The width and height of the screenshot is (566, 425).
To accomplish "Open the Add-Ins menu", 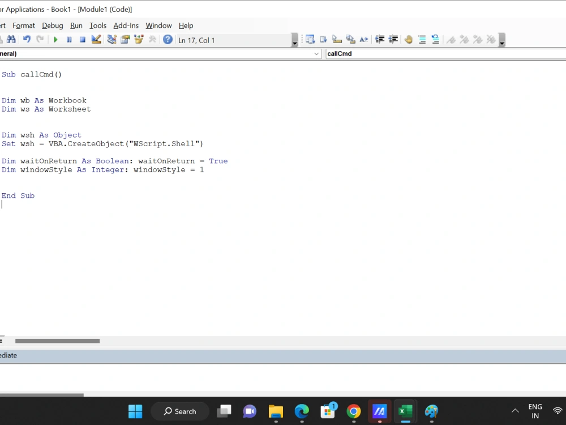I will pos(126,25).
